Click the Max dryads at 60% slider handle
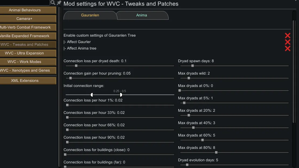 [x=203, y=140]
